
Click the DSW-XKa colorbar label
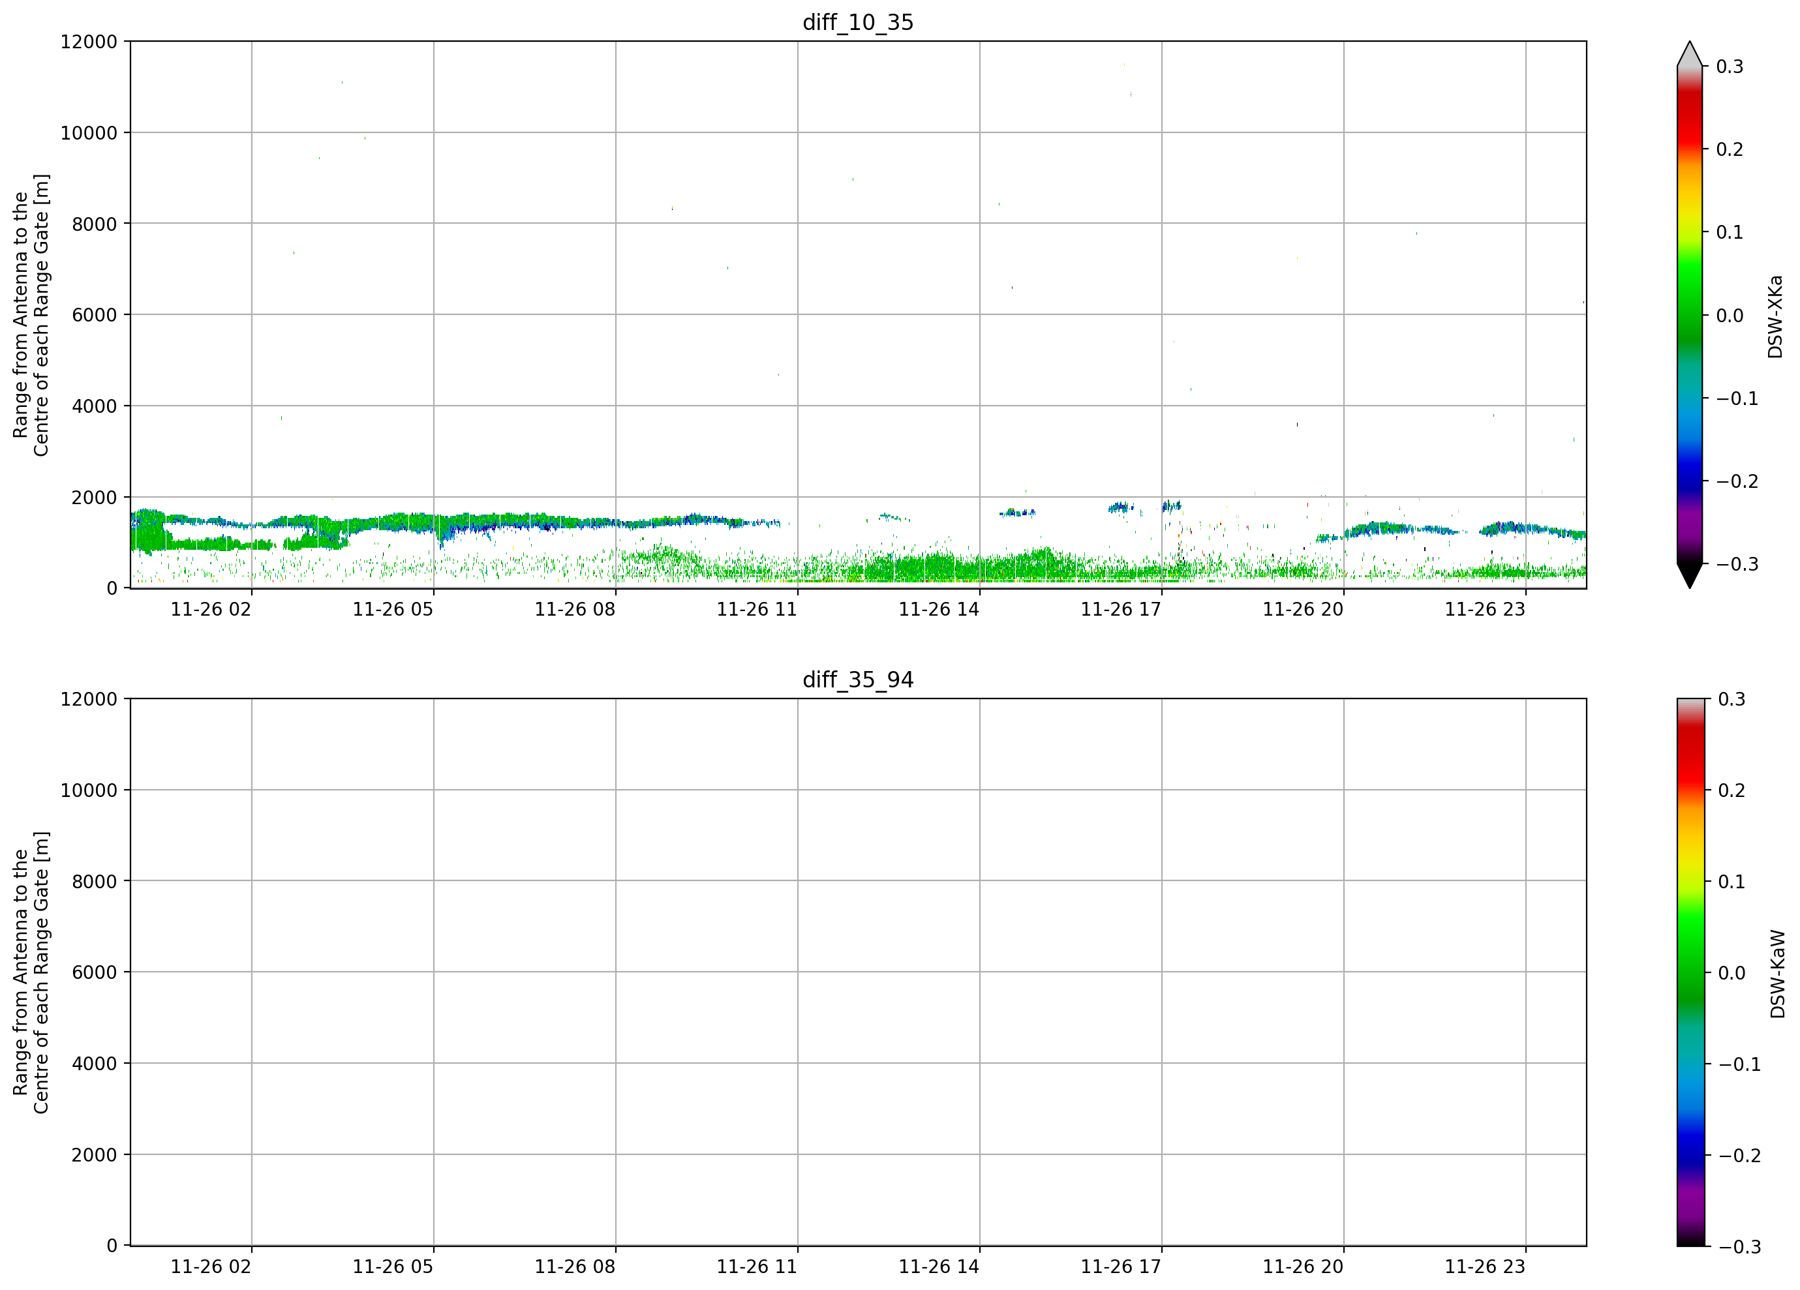[1775, 316]
